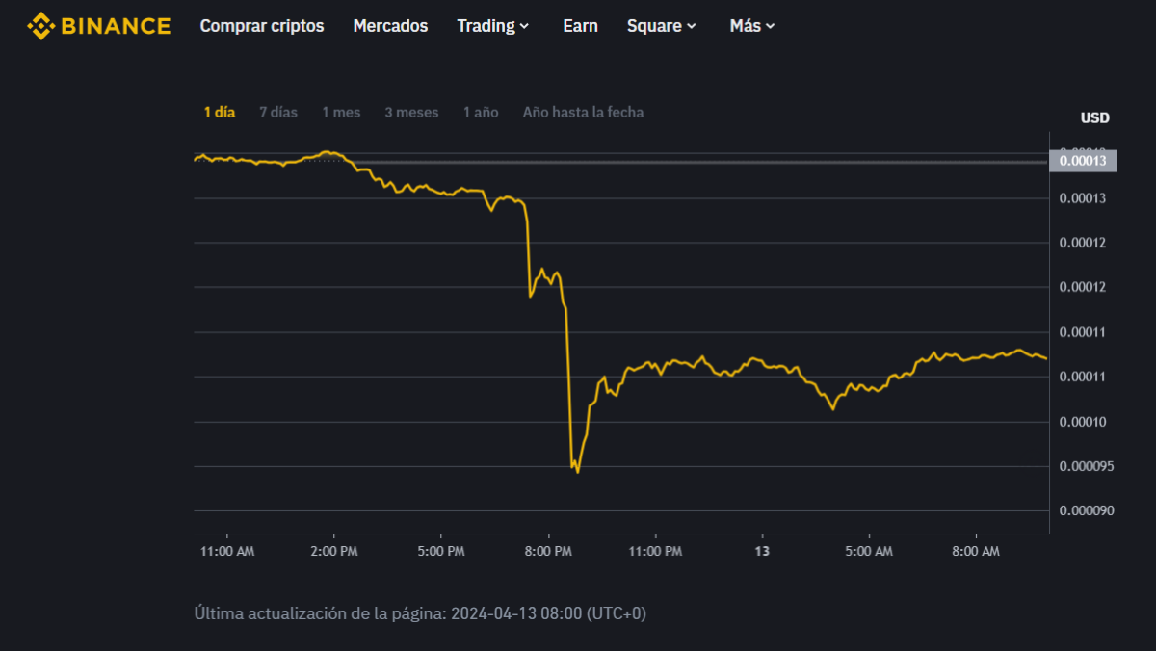Go to Mercados in the navbar

tap(390, 26)
